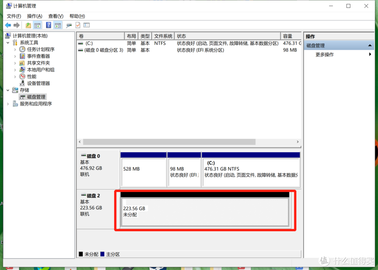Screen dimensions: 378x270
Task: Toggle the show/hide action pane icon
Action: pos(58,25)
